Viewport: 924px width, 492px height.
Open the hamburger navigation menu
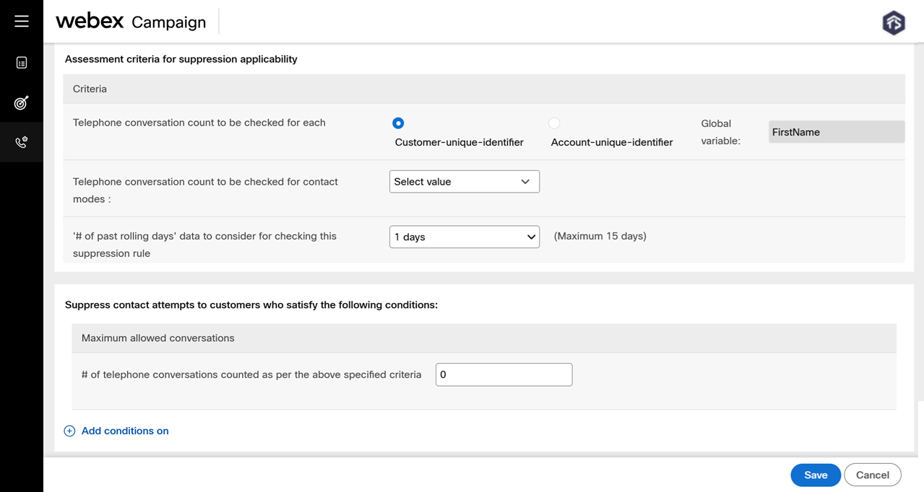click(x=22, y=21)
